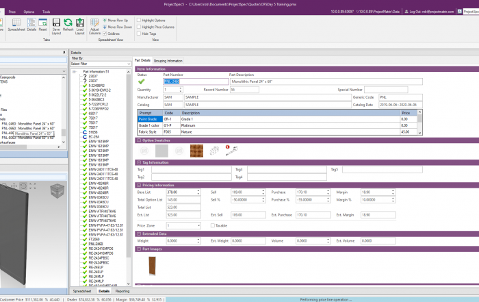Increase Base List value with spinner
Viewport: 479px width, 302px height.
[x=198, y=191]
